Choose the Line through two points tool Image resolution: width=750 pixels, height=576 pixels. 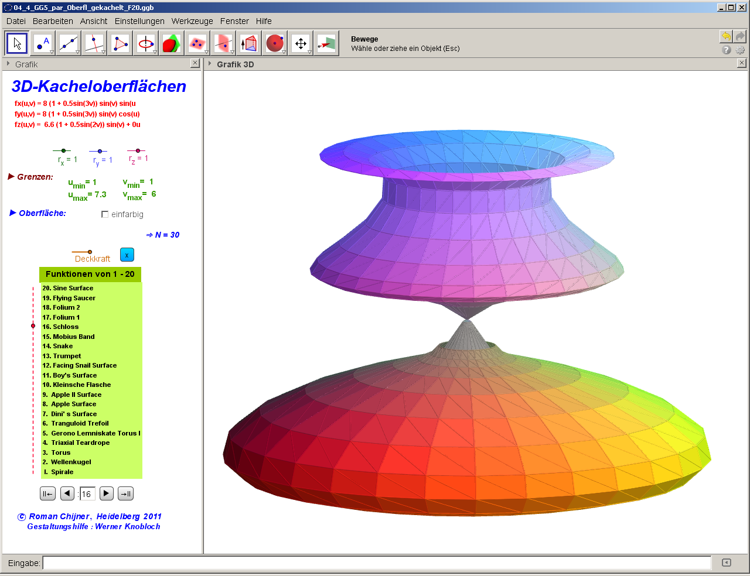(69, 43)
